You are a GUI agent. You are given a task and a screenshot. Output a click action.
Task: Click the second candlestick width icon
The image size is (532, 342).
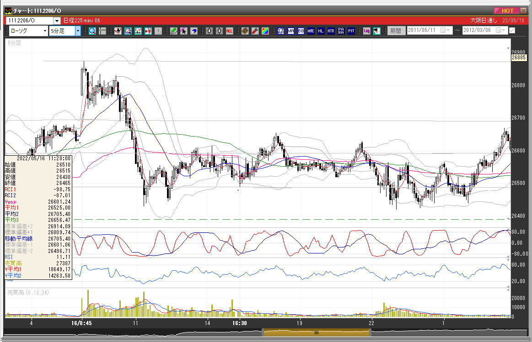220,31
